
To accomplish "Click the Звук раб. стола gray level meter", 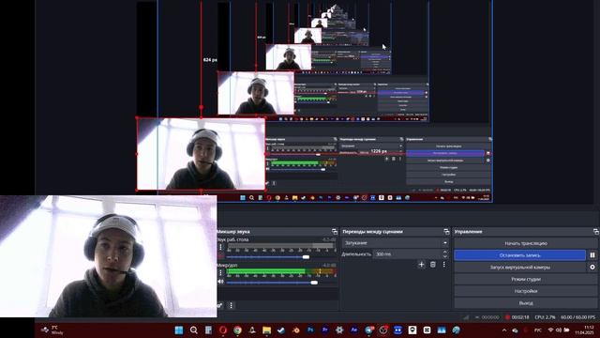I will coord(281,246).
